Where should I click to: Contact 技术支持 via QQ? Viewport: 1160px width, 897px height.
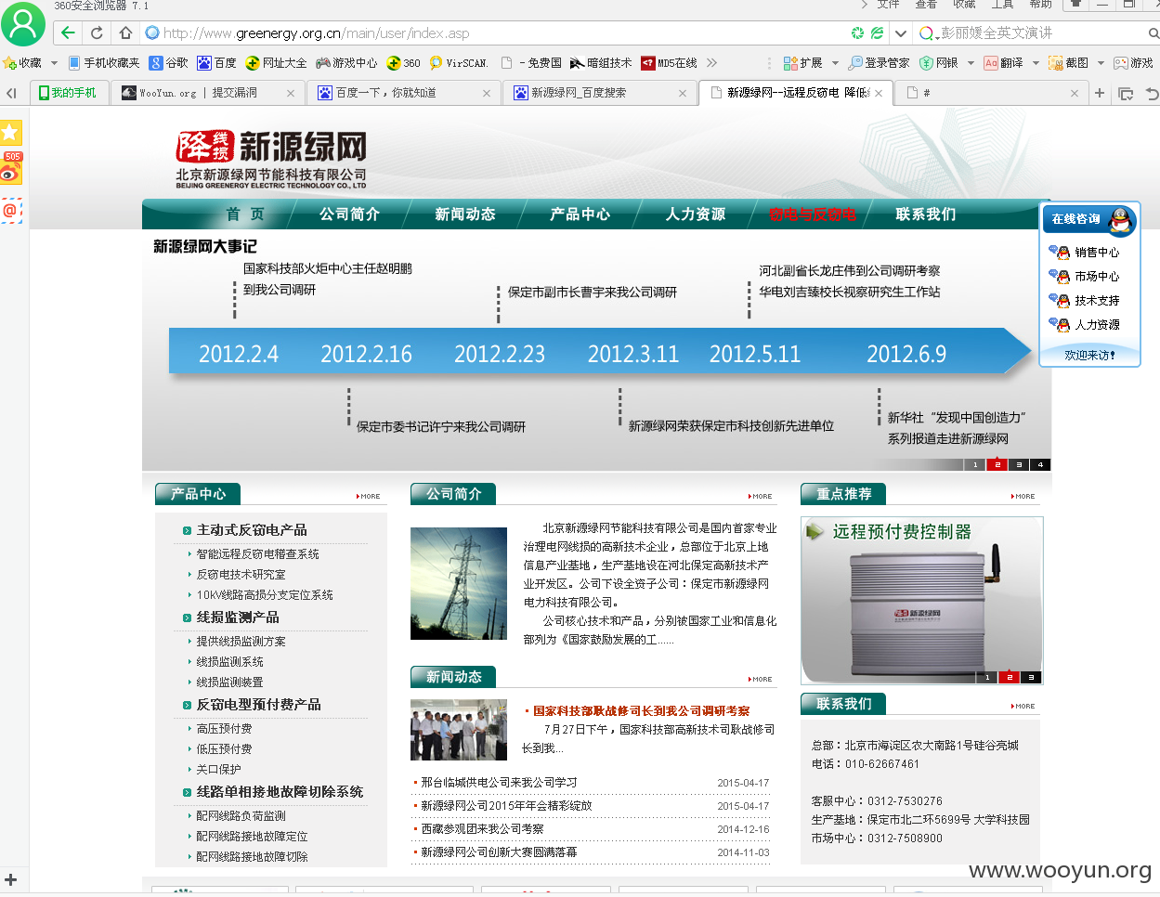[1084, 300]
